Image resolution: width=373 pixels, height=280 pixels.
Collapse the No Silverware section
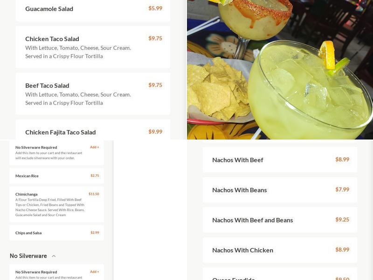pyautogui.click(x=53, y=256)
